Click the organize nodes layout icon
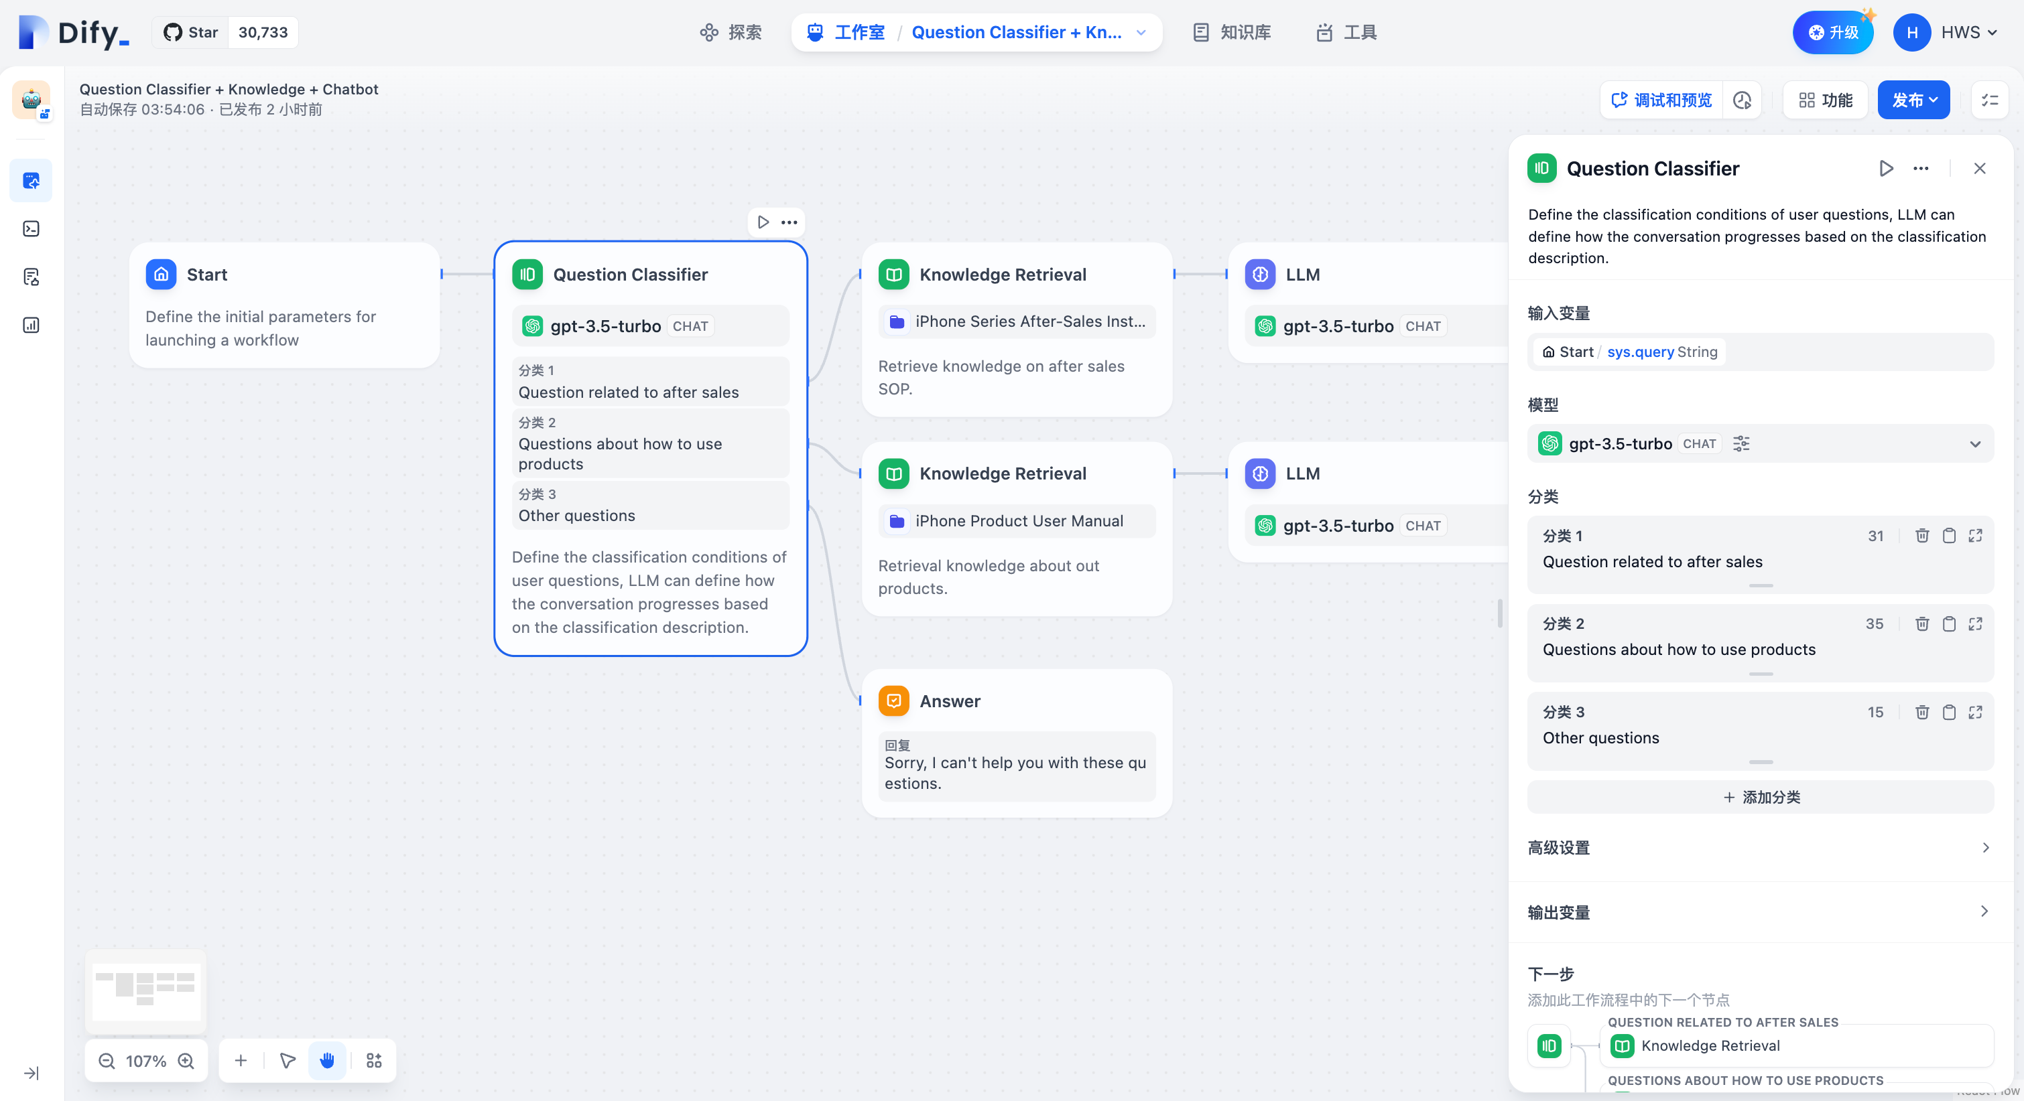2024x1101 pixels. pyautogui.click(x=374, y=1061)
